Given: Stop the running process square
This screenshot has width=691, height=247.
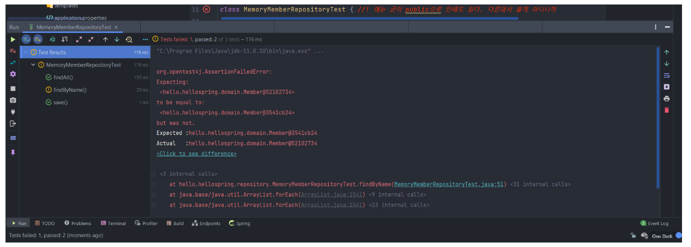Looking at the screenshot, I should [13, 88].
